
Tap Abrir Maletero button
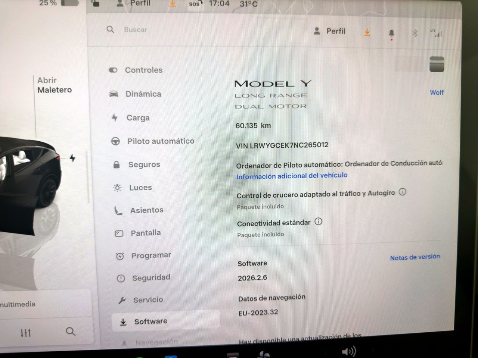click(55, 85)
